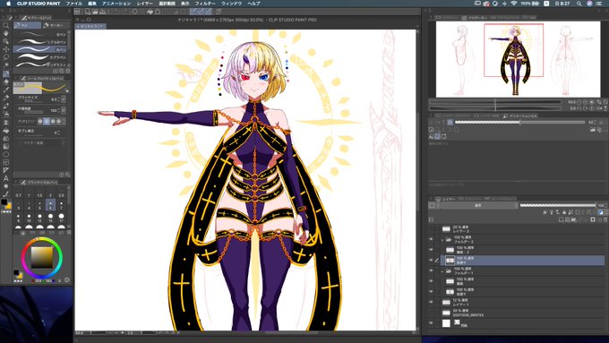Select the Frame border tool
Screen dimensions: 609x343
(x=6, y=162)
